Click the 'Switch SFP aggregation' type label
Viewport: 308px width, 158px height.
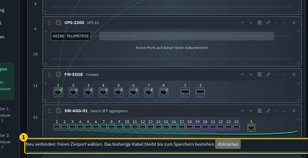click(109, 111)
